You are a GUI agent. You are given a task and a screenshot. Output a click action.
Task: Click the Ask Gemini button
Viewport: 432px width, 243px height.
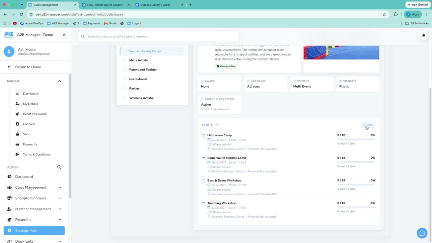(417, 5)
